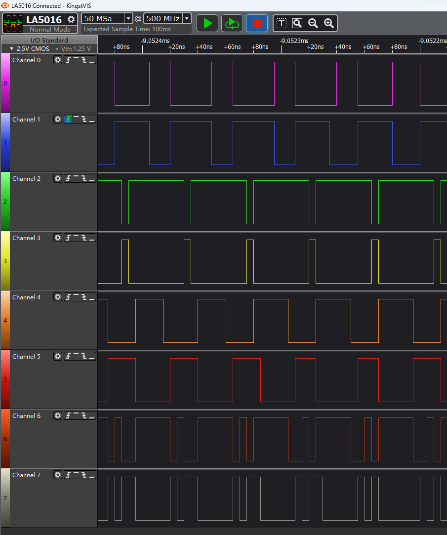Click the Channel 6 name label
The width and height of the screenshot is (447, 535).
click(x=27, y=415)
